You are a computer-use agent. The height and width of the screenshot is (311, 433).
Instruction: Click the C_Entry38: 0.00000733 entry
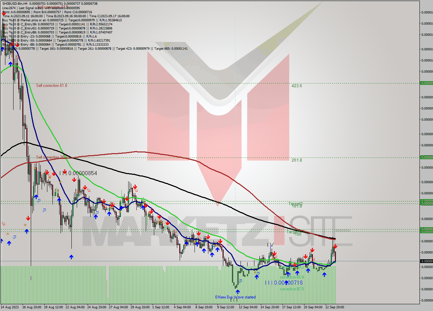tap(38, 24)
